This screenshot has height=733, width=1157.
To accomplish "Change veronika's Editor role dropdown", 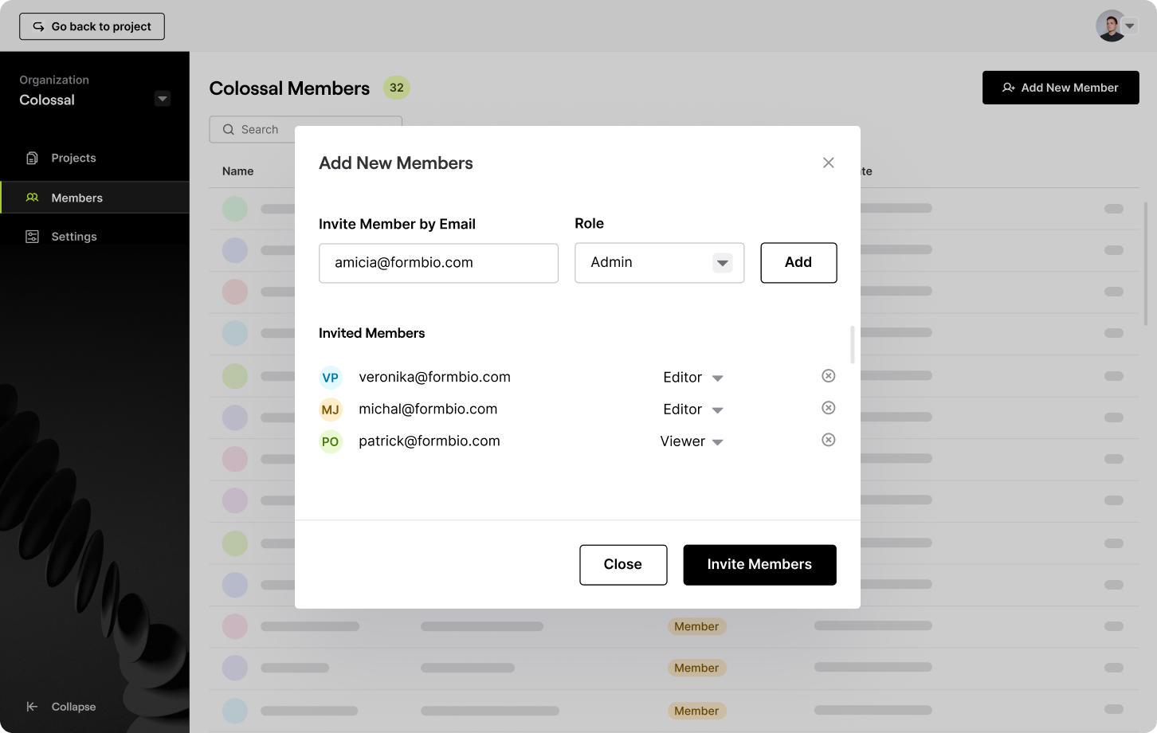I will coord(692,378).
